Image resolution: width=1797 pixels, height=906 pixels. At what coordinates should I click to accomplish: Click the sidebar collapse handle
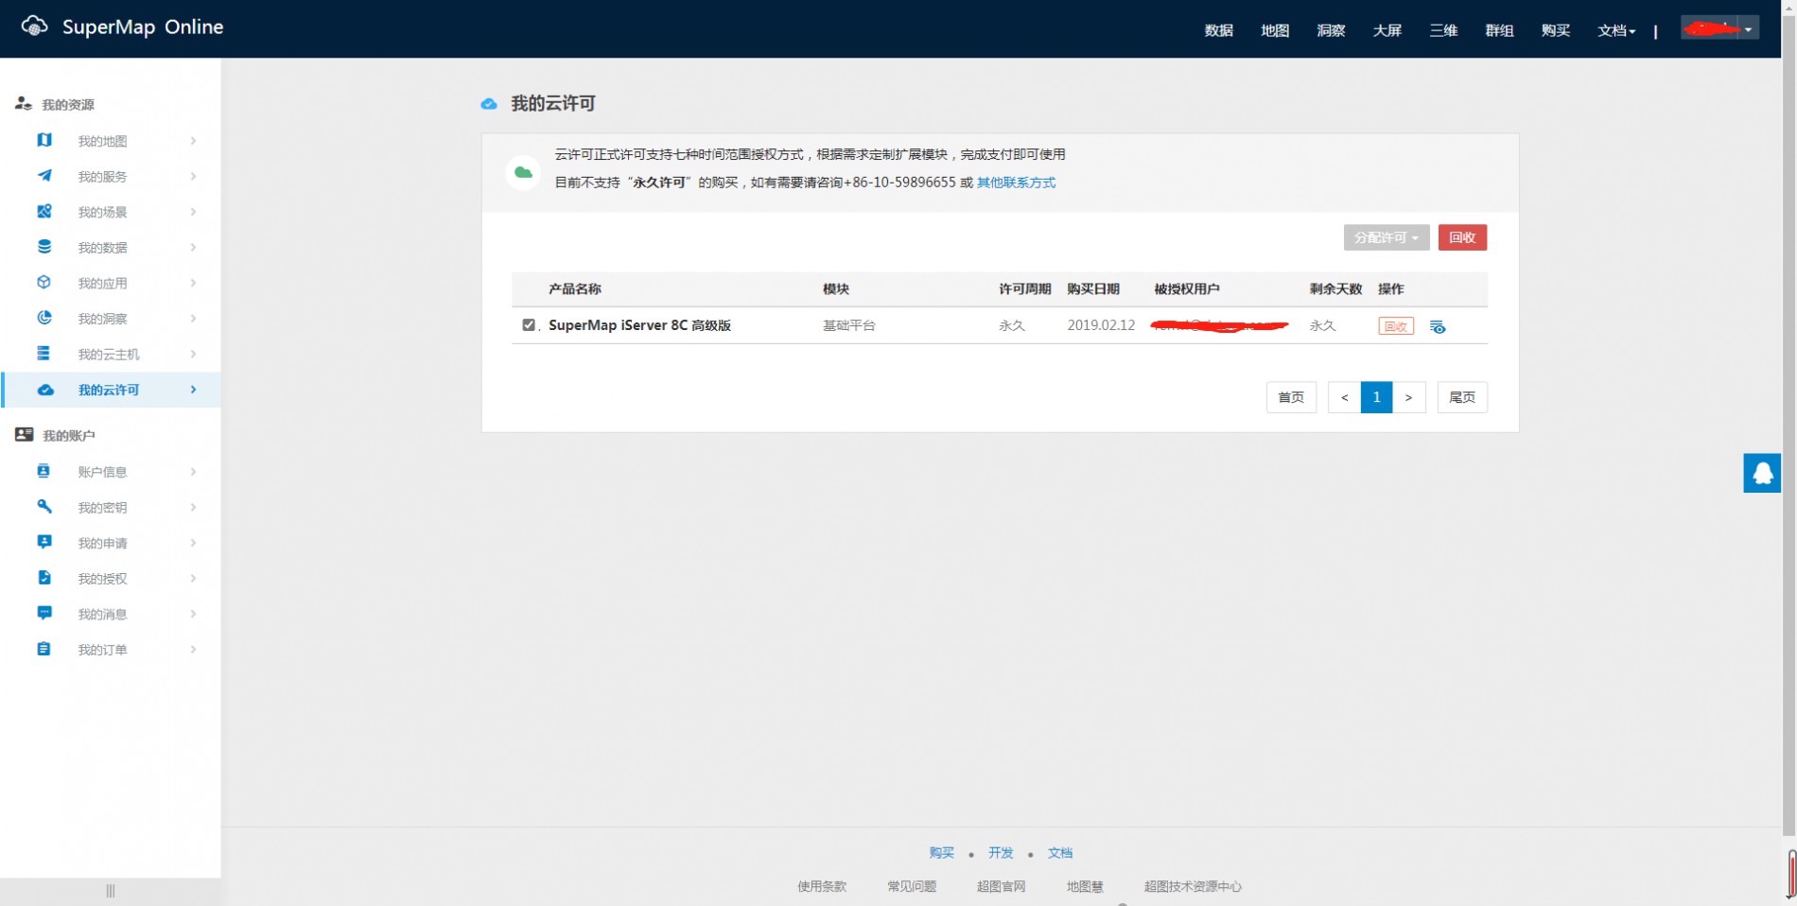[x=111, y=891]
